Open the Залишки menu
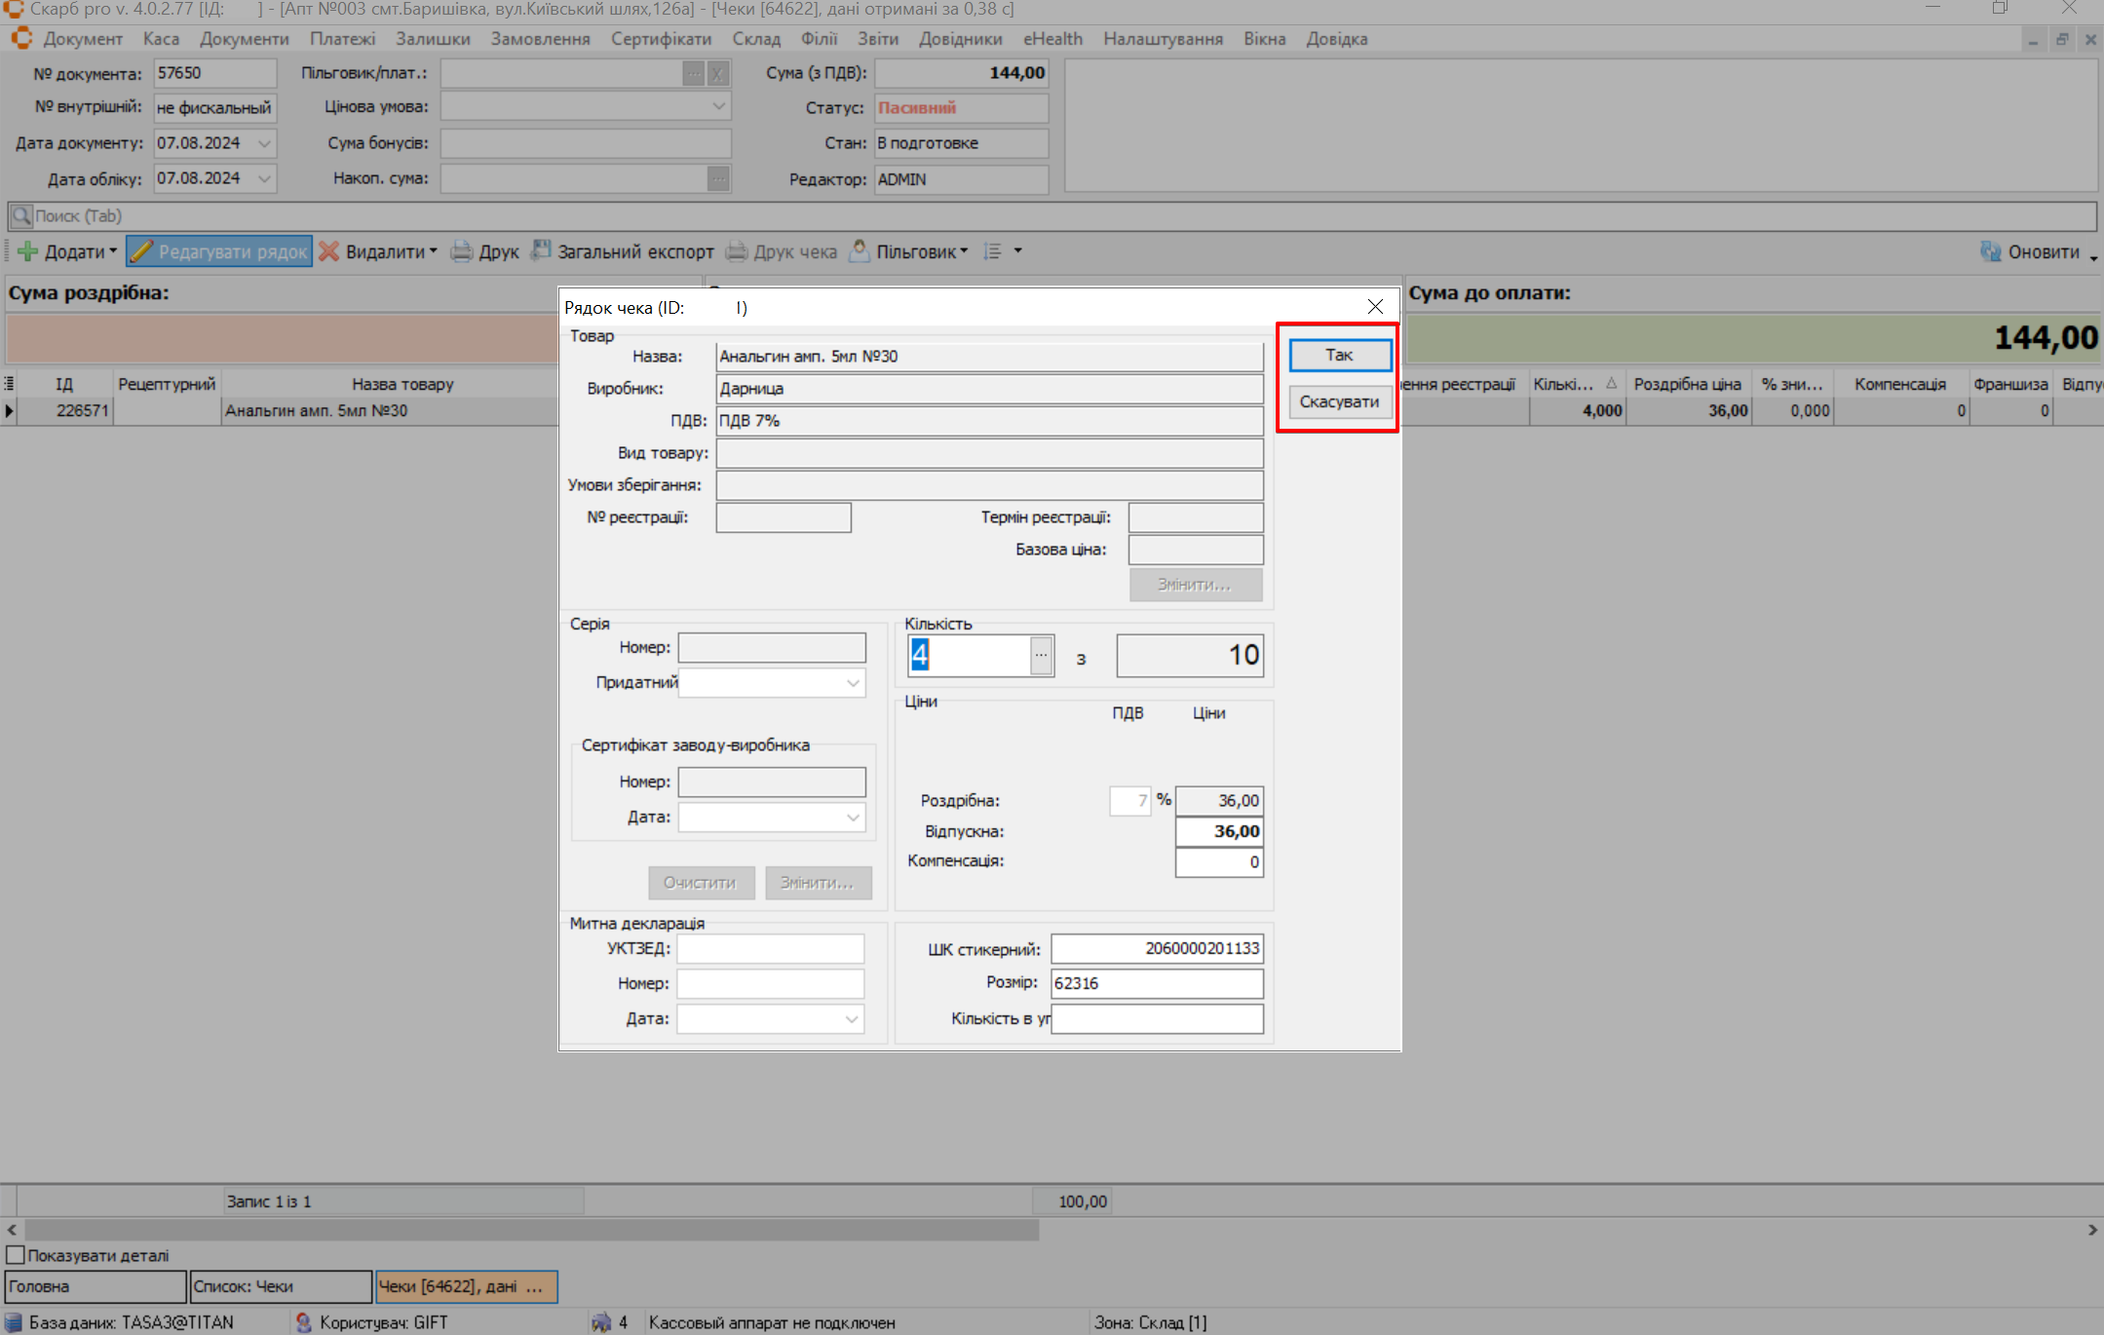Image resolution: width=2104 pixels, height=1335 pixels. click(433, 39)
